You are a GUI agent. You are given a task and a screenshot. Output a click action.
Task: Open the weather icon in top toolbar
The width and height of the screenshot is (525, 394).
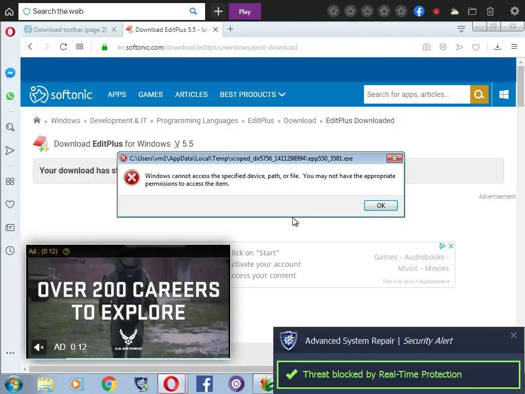click(x=454, y=11)
